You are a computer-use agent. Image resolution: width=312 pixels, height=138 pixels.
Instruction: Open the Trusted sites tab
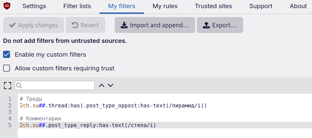click(x=213, y=6)
